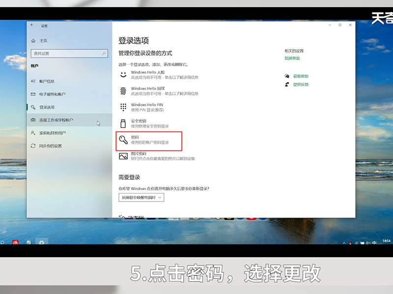Click the 中 input method indicator in tray

coord(374,243)
